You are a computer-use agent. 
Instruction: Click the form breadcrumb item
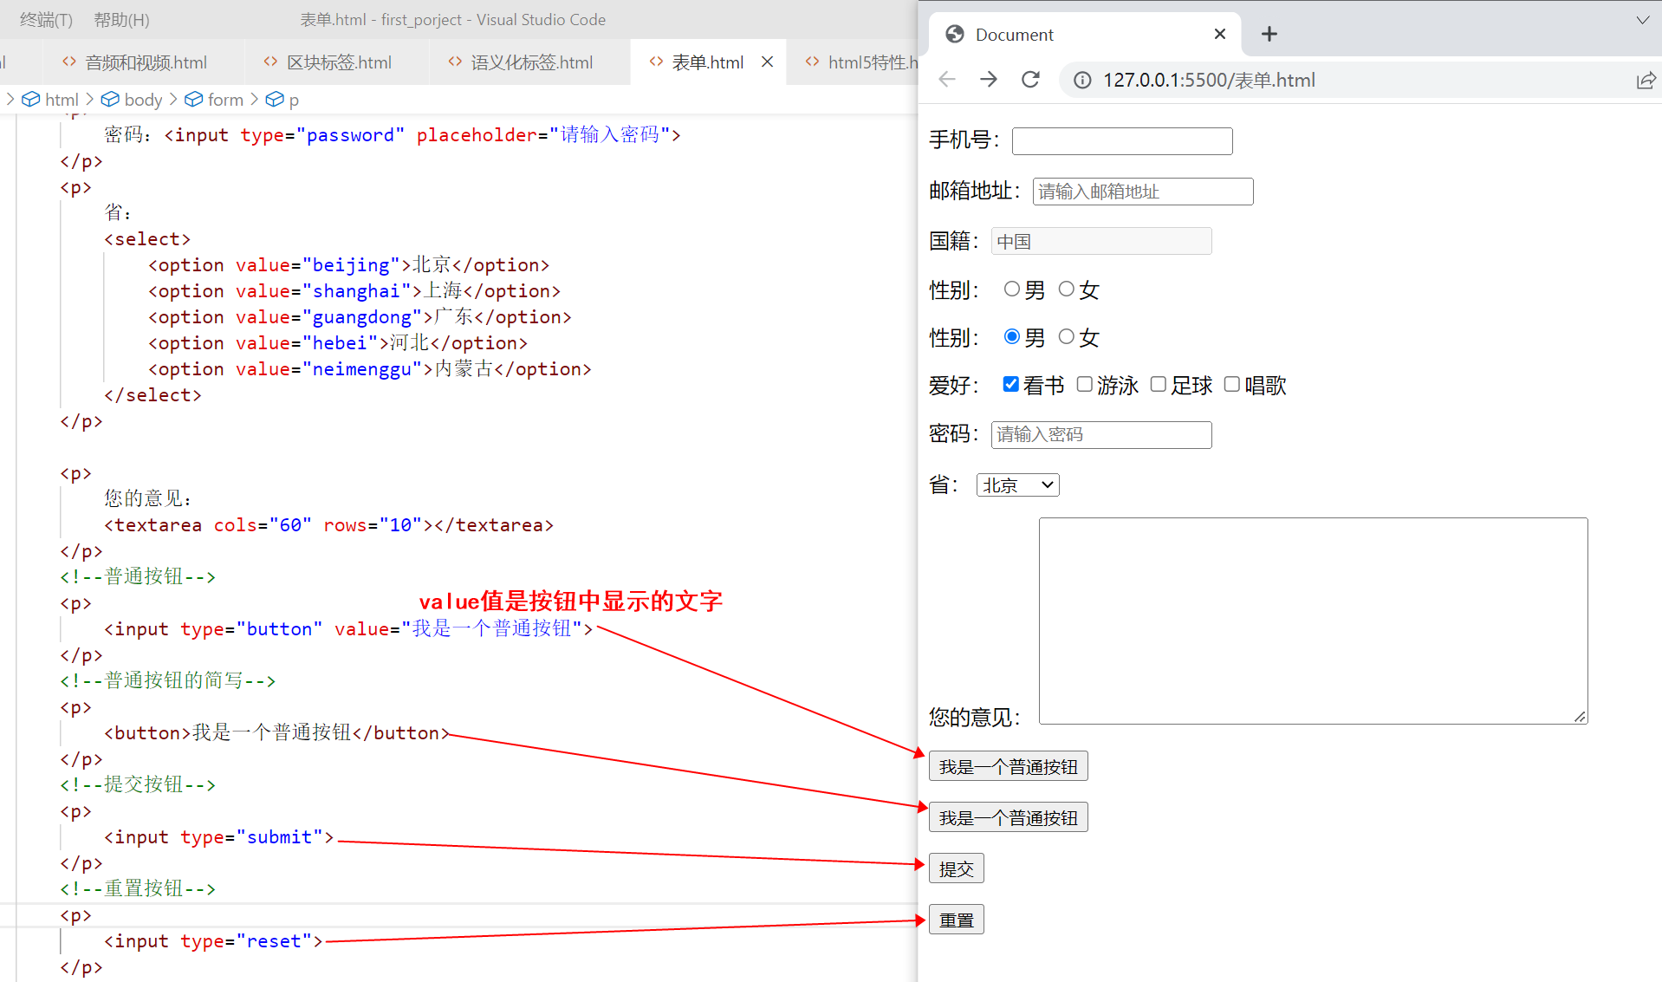pos(215,100)
